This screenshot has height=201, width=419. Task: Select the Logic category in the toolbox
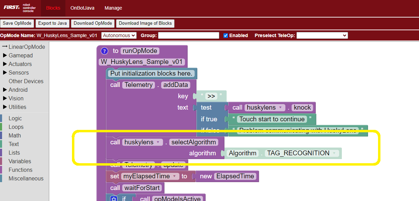(15, 118)
